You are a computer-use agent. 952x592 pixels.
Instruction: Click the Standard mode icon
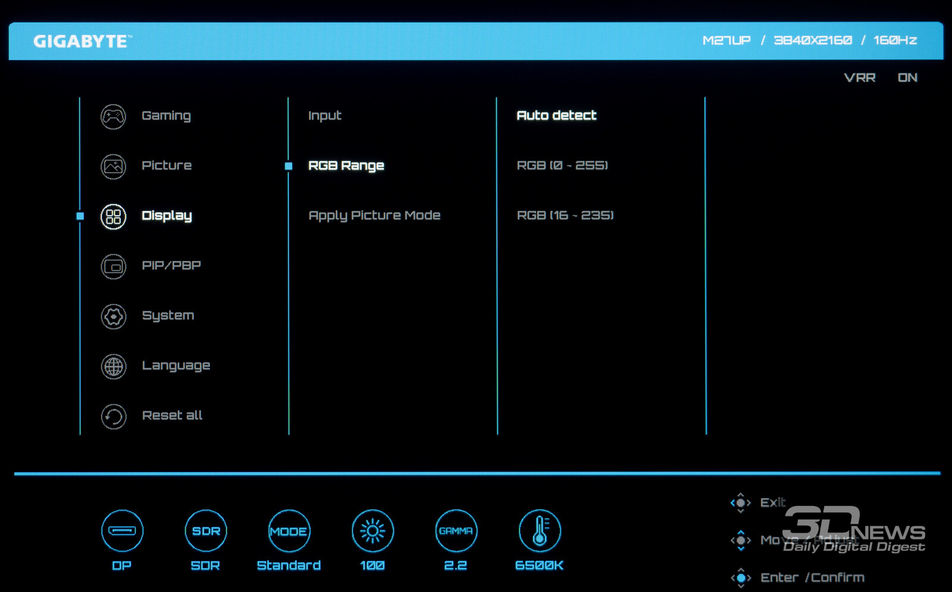289,531
